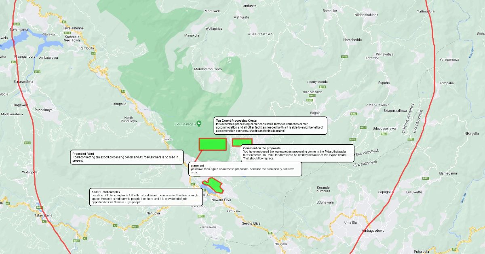The image size is (485, 254).
Task: Click the A5 road shield near Labugolla
Action: pos(123,91)
